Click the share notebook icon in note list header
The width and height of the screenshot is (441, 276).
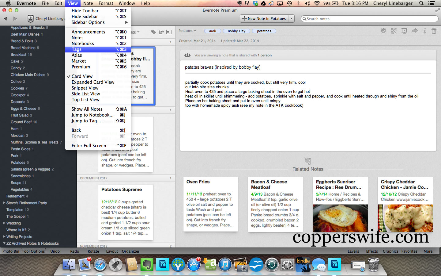click(161, 32)
